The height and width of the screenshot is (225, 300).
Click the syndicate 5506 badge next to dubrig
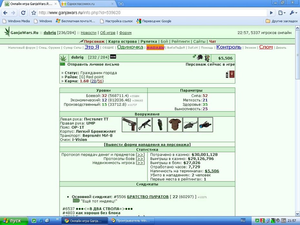(113, 57)
